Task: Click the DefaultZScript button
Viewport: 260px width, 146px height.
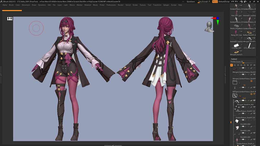Action: tap(224, 2)
